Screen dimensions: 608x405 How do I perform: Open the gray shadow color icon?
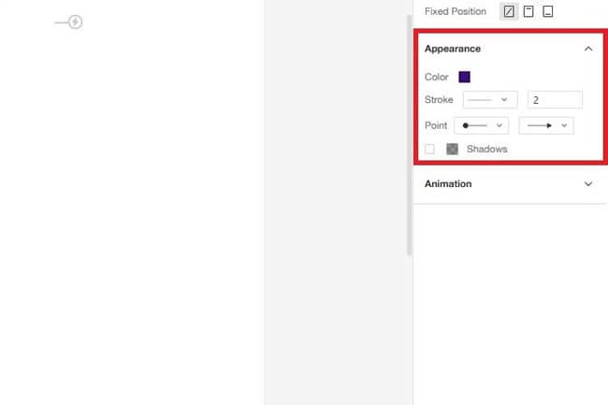tap(452, 149)
